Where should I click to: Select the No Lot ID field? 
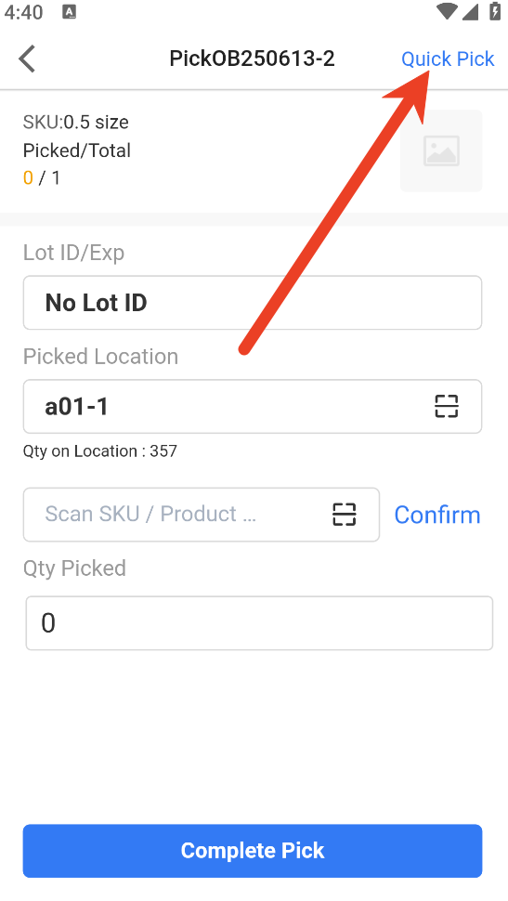253,302
